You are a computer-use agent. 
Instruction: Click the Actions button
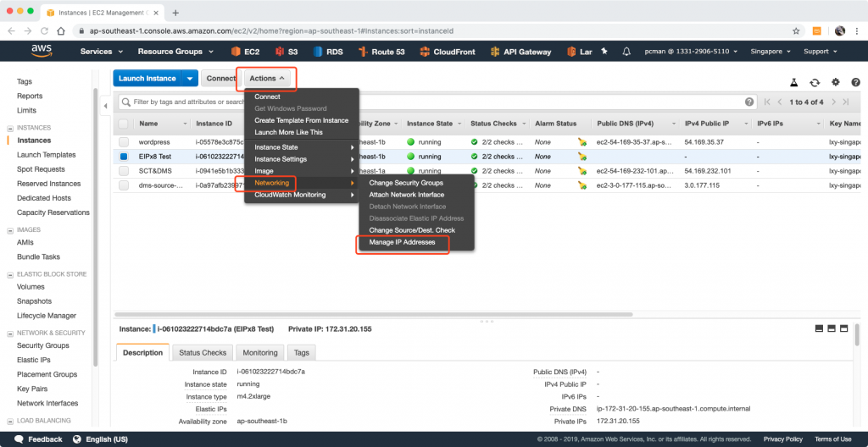tap(267, 79)
